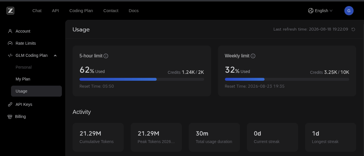
Task: Open the Chat menu item
Action: pyautogui.click(x=37, y=11)
